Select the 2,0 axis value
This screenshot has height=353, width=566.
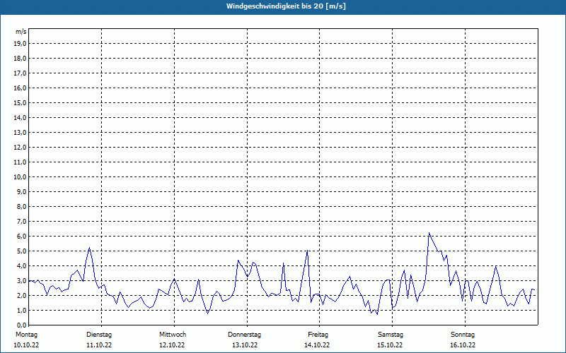click(x=21, y=295)
